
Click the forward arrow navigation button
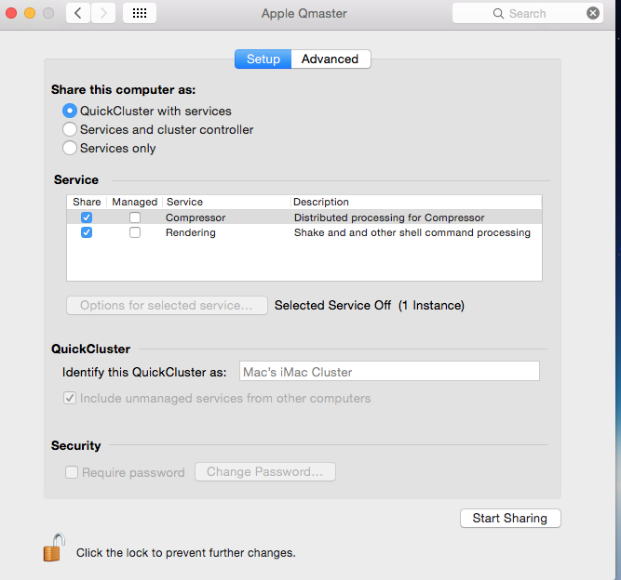pos(103,13)
